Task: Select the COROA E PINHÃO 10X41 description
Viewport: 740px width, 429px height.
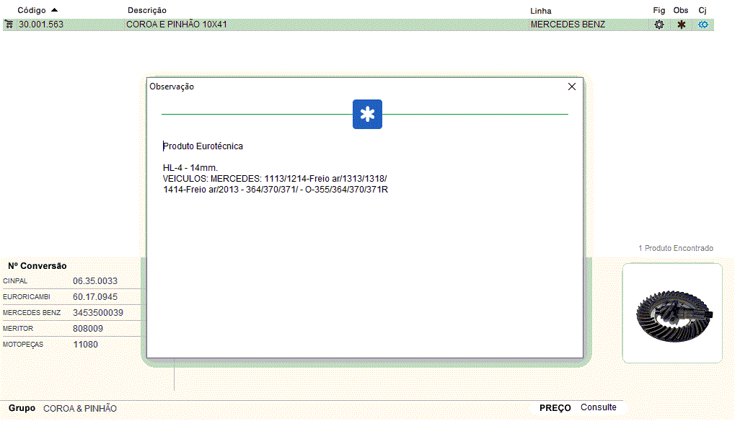Action: coord(177,25)
